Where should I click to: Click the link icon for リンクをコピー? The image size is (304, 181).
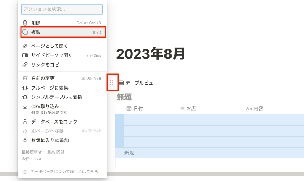25,65
